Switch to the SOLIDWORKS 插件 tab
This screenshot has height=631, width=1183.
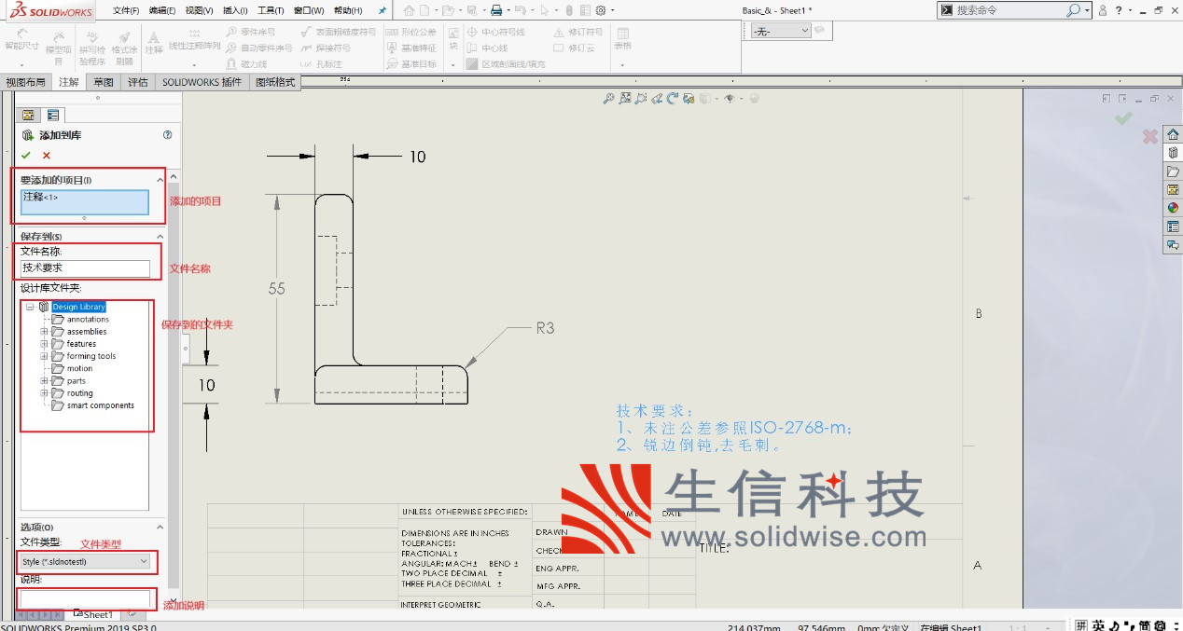[202, 82]
